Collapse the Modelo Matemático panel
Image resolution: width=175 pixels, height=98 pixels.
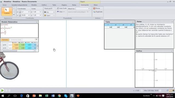[x=37, y=22]
